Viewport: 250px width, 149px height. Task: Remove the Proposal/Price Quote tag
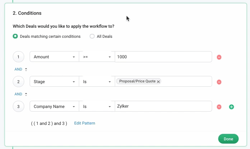click(158, 82)
